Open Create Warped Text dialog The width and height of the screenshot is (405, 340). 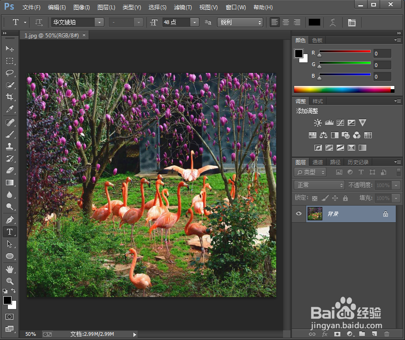tap(332, 23)
